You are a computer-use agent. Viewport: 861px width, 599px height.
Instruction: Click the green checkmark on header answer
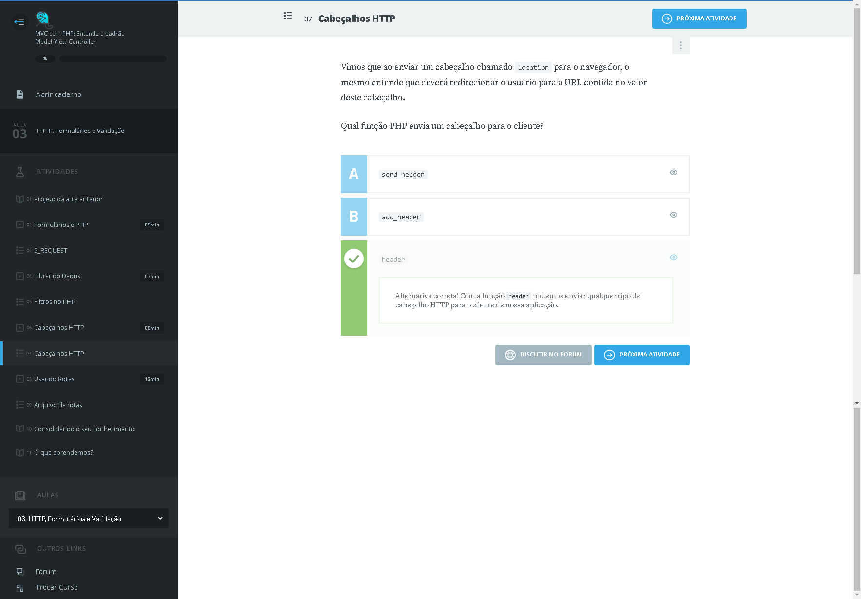pyautogui.click(x=354, y=259)
